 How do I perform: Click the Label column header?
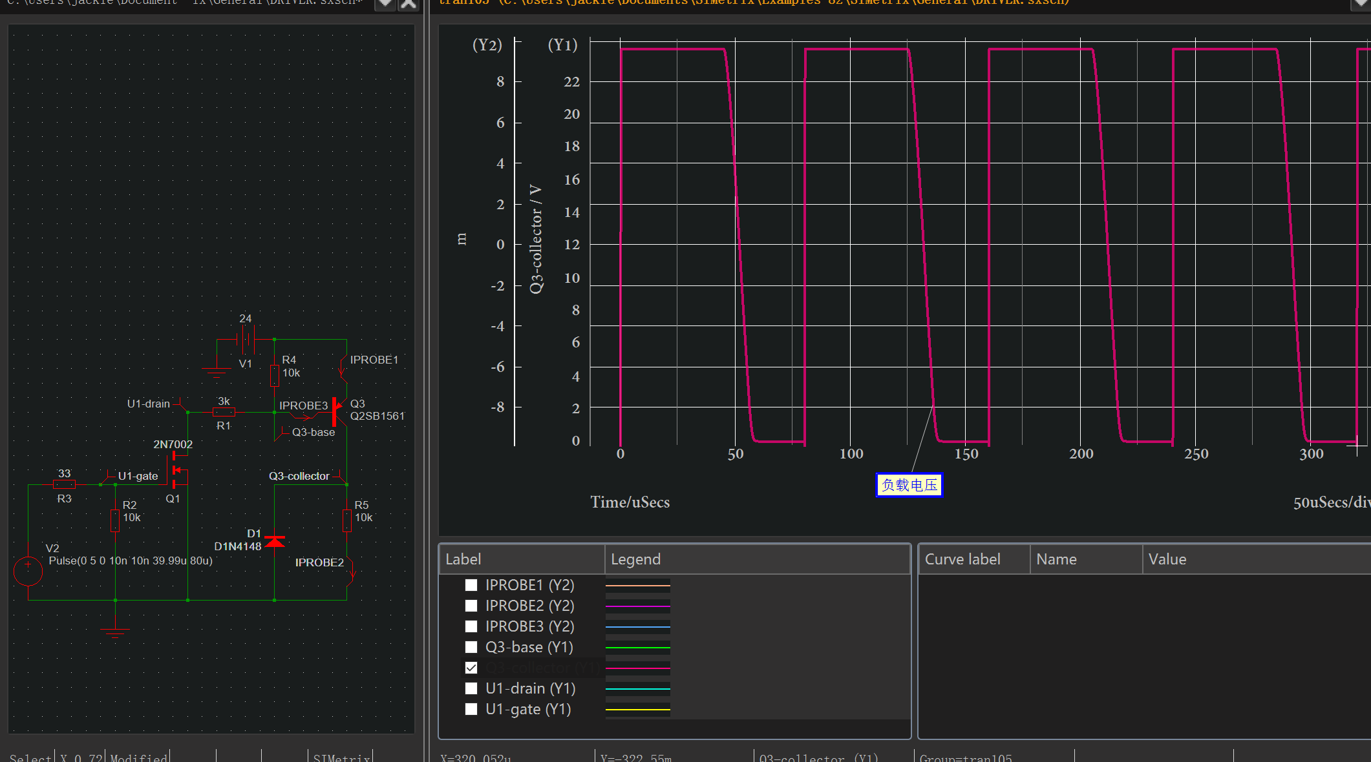[x=522, y=559]
